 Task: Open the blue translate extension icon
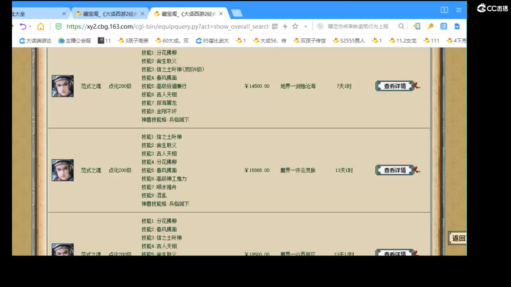[444, 26]
